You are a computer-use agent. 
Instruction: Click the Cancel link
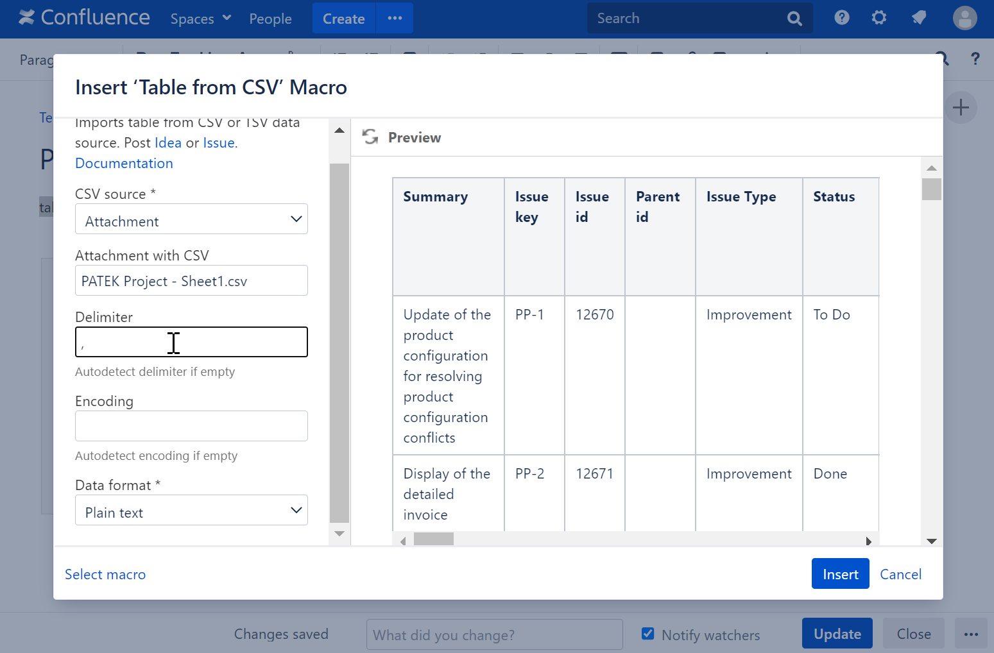click(x=900, y=574)
